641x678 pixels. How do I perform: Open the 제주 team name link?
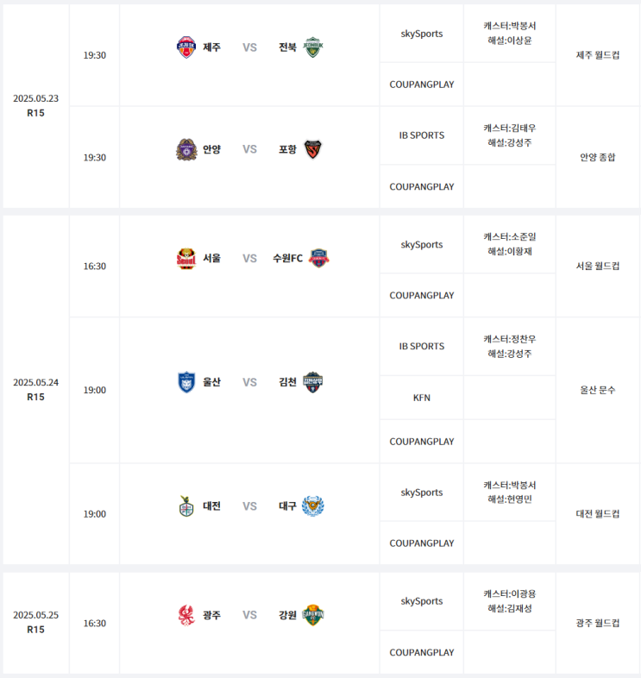click(212, 47)
